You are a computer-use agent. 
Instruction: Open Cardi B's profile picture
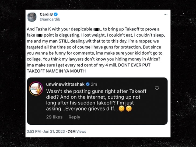32,17
